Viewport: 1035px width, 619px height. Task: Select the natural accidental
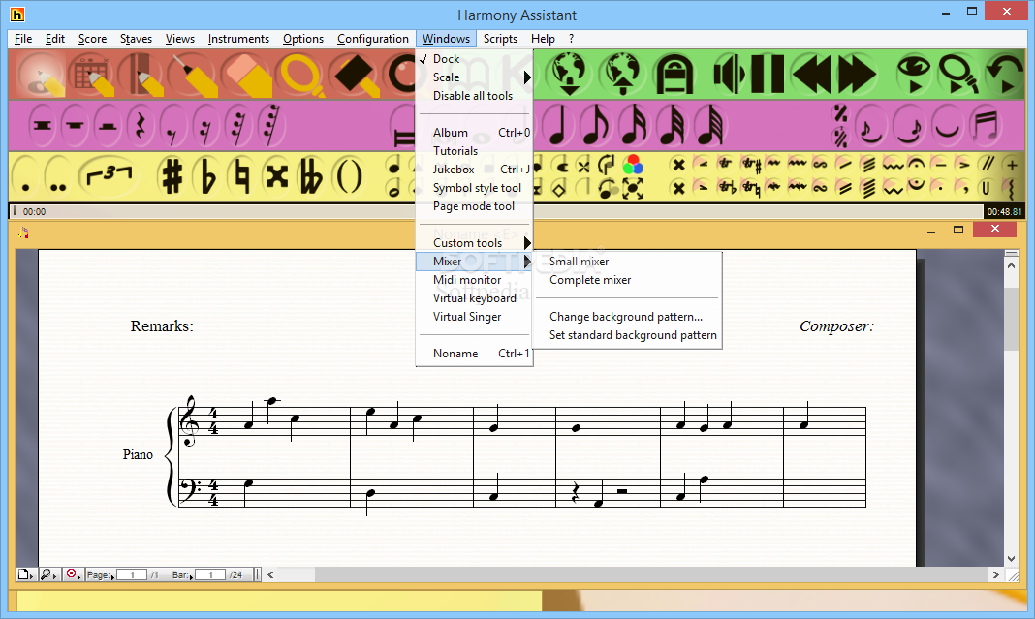(242, 177)
